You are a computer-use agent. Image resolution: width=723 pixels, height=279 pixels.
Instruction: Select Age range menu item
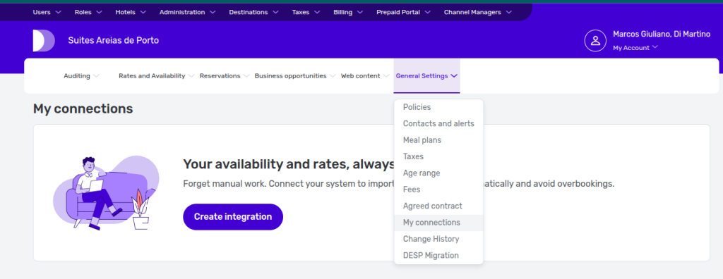438,173
